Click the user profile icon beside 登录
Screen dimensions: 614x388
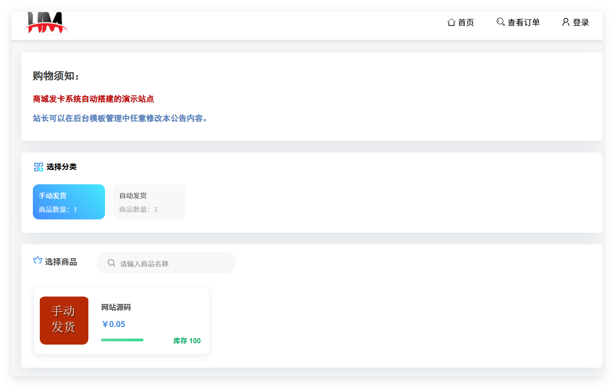pos(565,22)
